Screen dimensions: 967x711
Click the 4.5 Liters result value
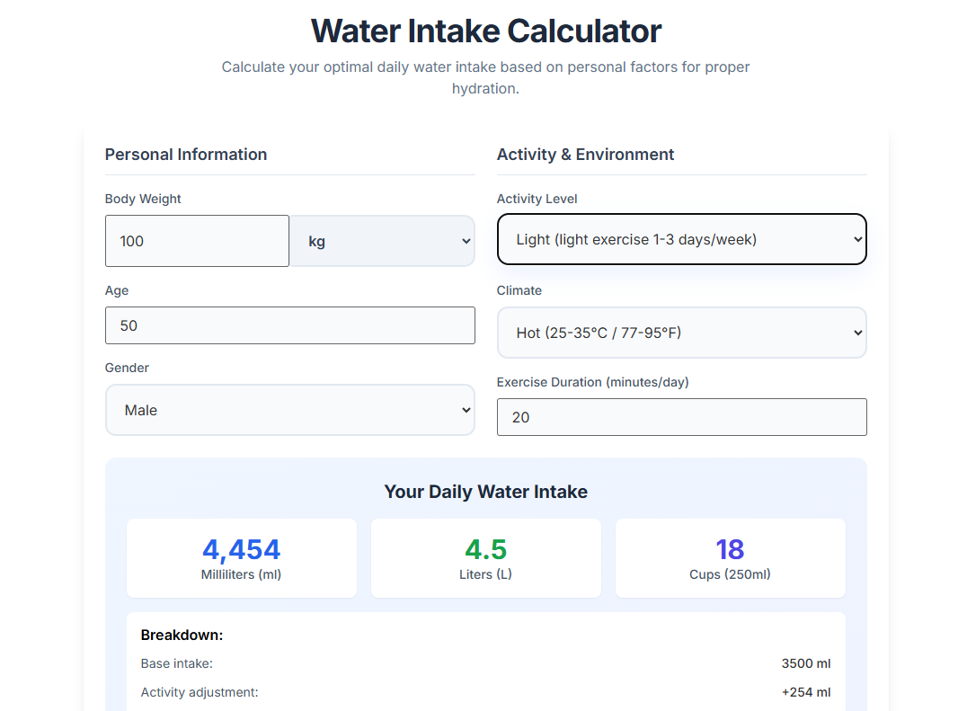tap(485, 548)
